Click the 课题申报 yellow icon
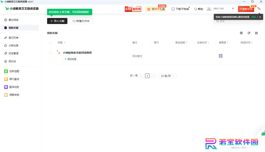This screenshot has height=152, width=265. (6, 95)
